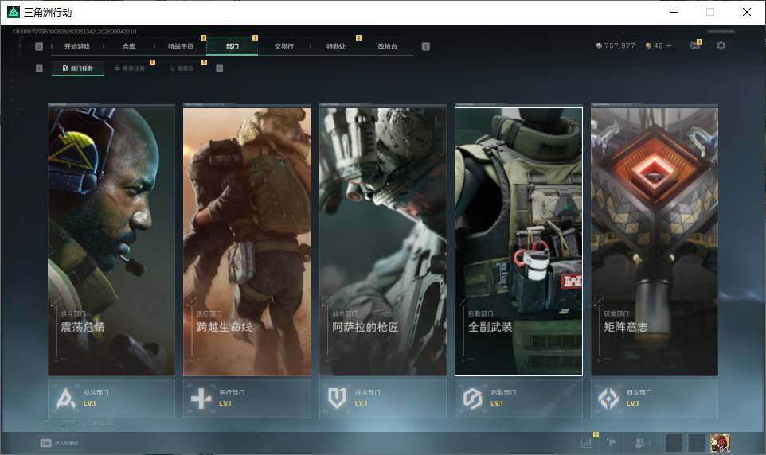
Task: Open the second blurred sub-tab next to 部门任务
Action: tap(130, 68)
